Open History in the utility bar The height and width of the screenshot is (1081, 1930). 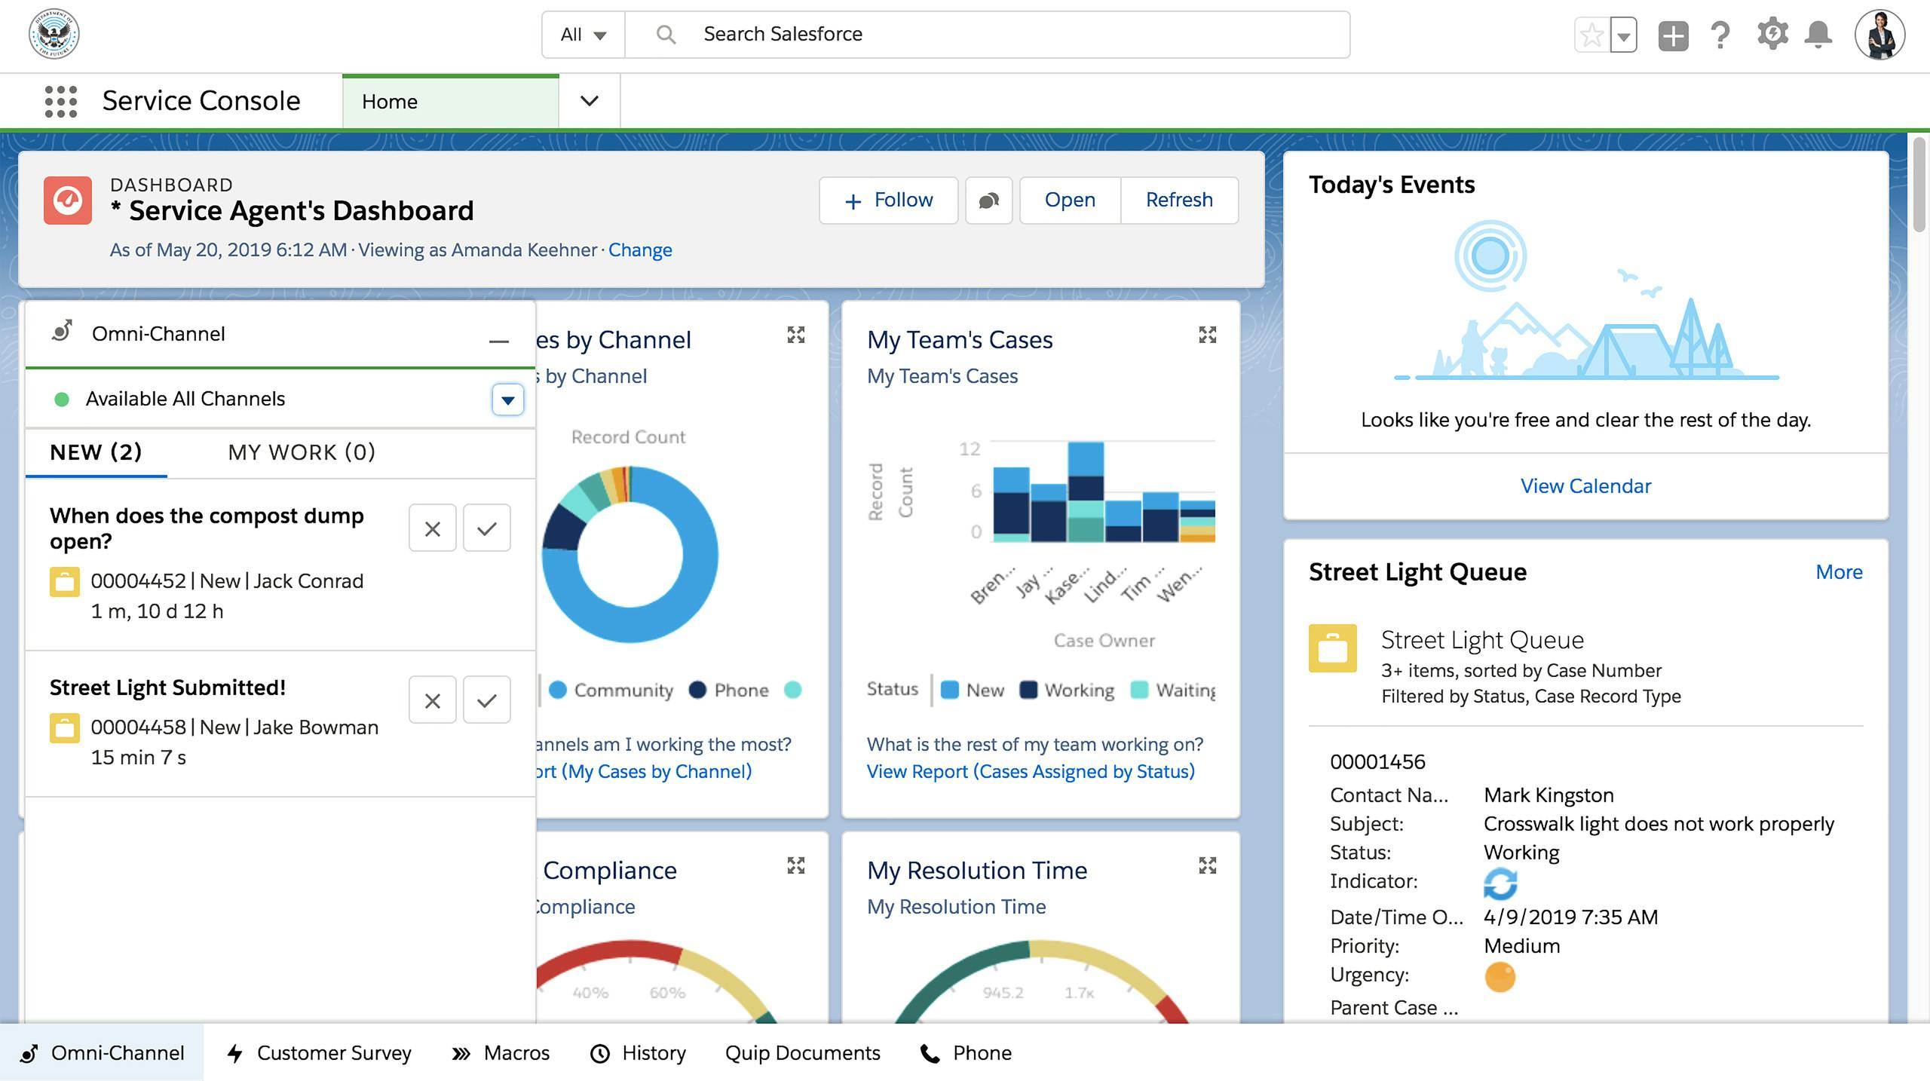[x=638, y=1053]
